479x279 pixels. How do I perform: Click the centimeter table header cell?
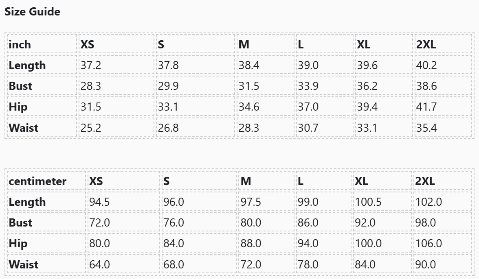click(37, 181)
